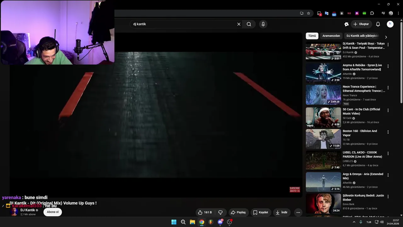Start voice search with the microphone icon

click(263, 24)
